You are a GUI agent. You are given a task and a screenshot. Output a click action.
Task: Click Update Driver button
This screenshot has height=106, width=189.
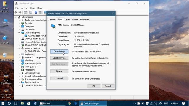(59, 58)
